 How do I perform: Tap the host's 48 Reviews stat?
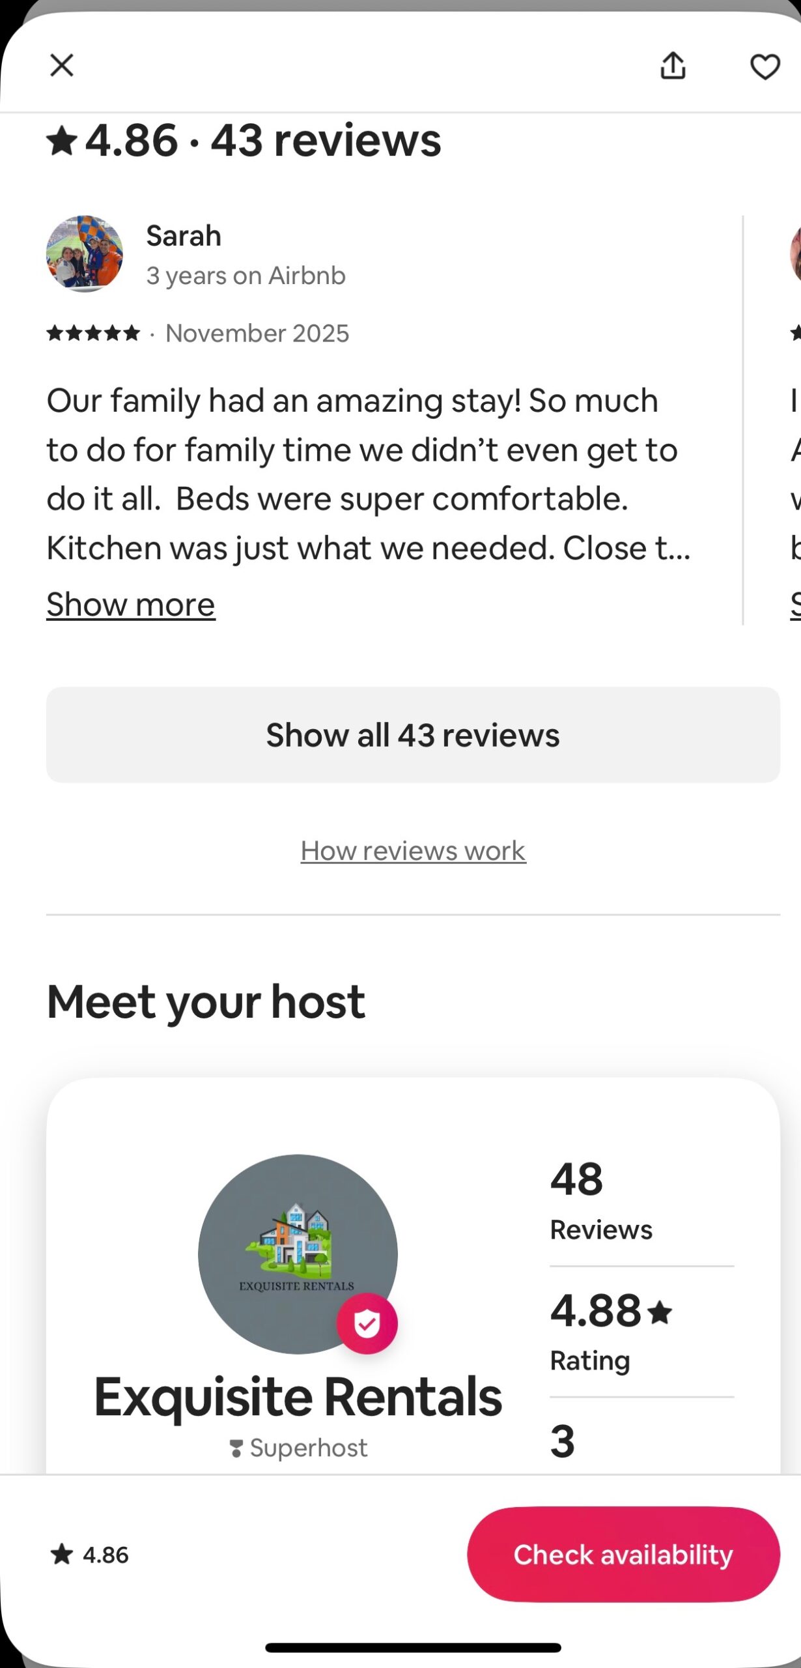600,1201
